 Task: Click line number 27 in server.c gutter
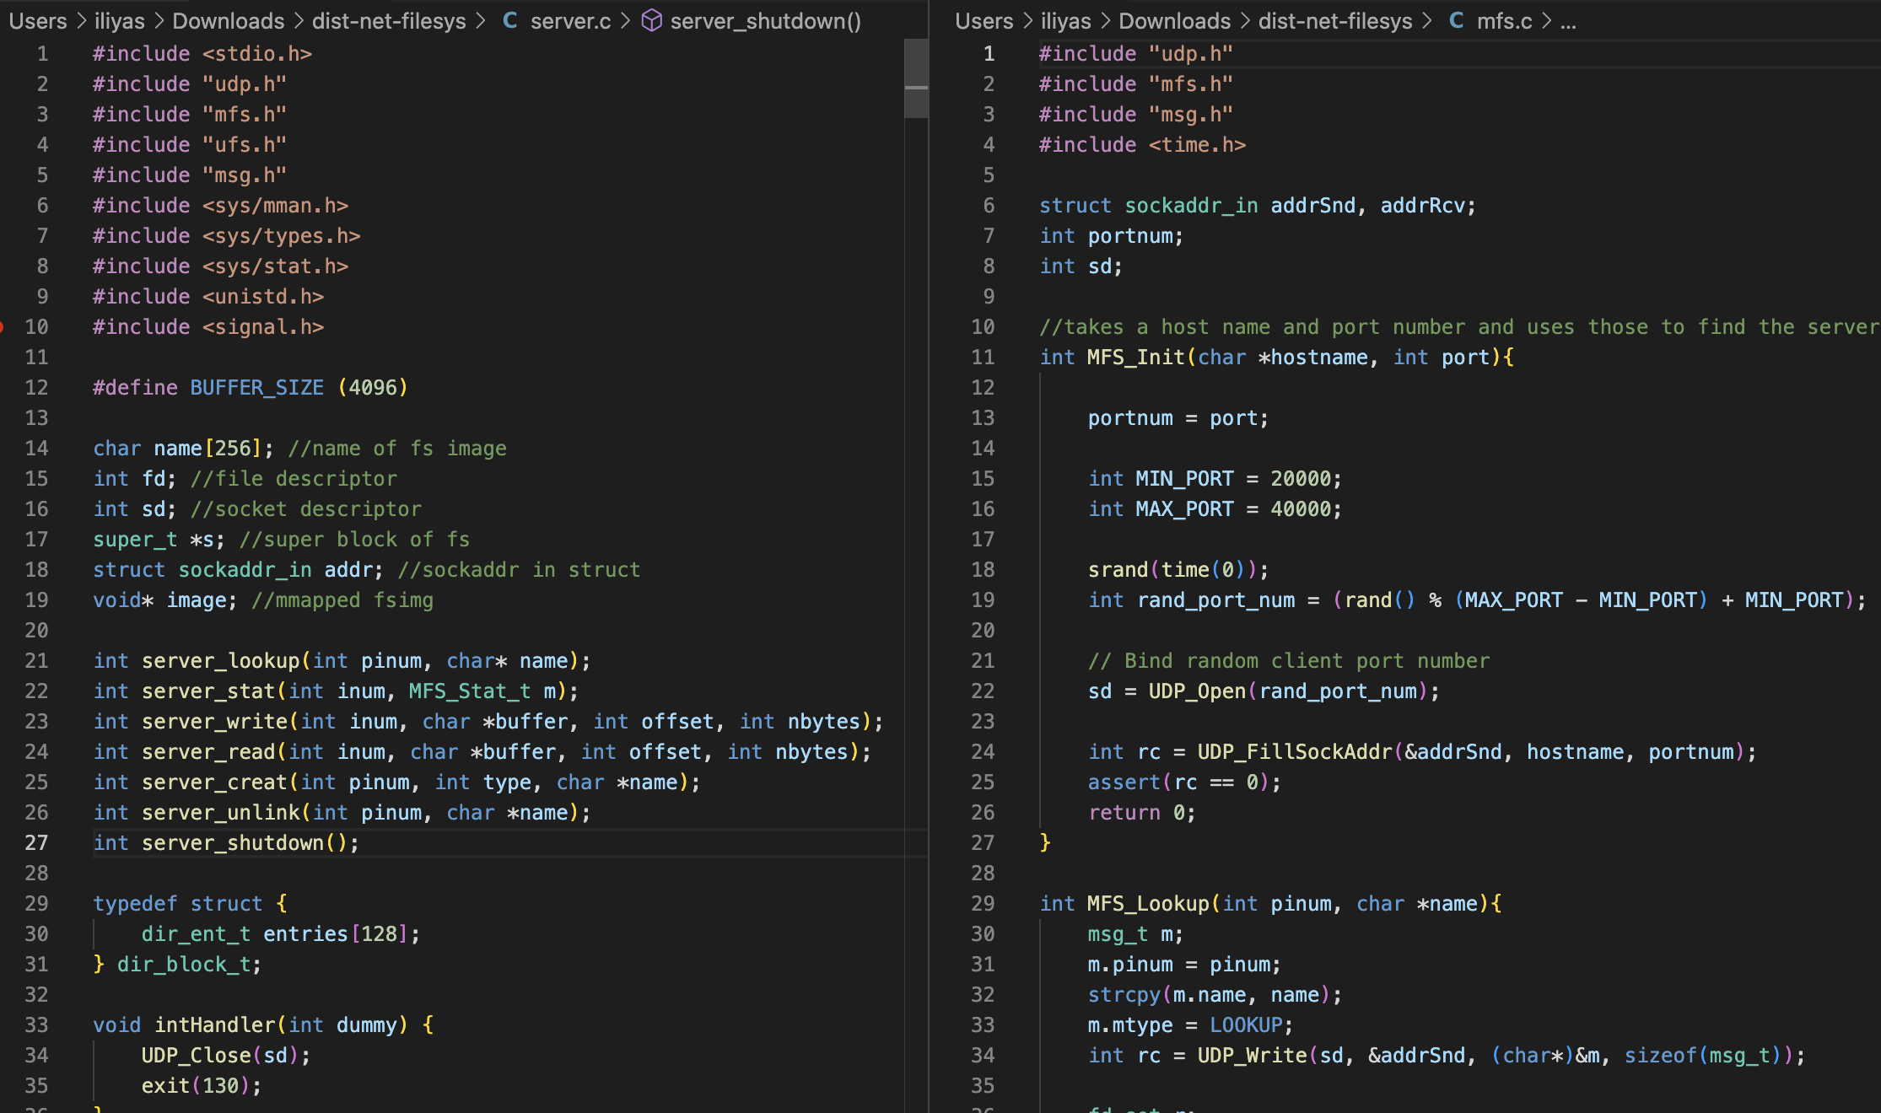(36, 843)
